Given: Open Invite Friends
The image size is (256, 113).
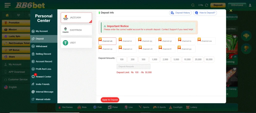Looking at the screenshot, I should (44, 84).
